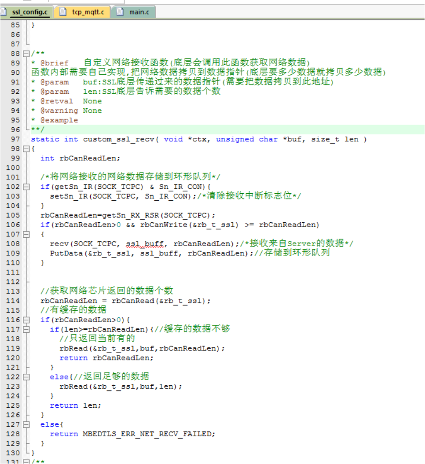Viewport: 425px width, 464px height.
Task: Switch to the tcp_mqtt.c tab
Action: tap(88, 12)
